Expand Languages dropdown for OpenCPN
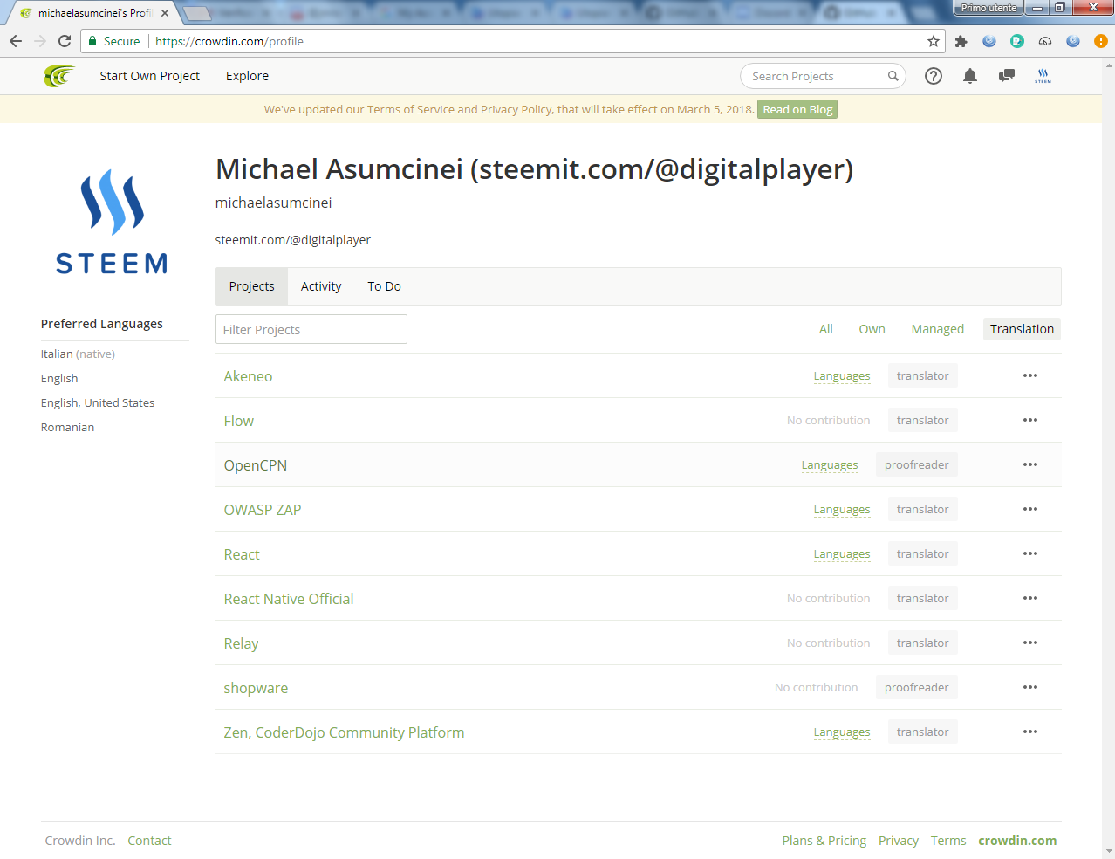The height and width of the screenshot is (859, 1115). pyautogui.click(x=830, y=465)
